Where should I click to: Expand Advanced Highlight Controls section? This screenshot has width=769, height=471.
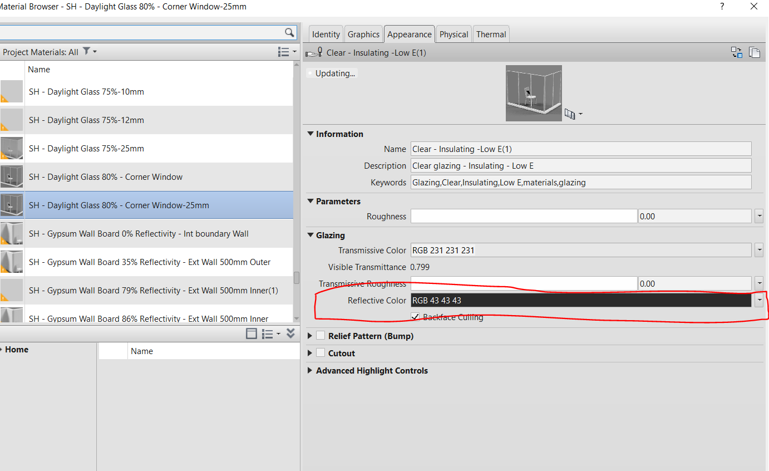[x=310, y=370]
